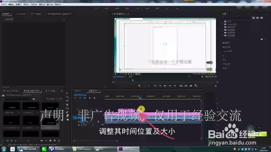Screen dimensions: 271x152
Task: Switch to the 序列01 timeline tab
Action: pos(78,91)
